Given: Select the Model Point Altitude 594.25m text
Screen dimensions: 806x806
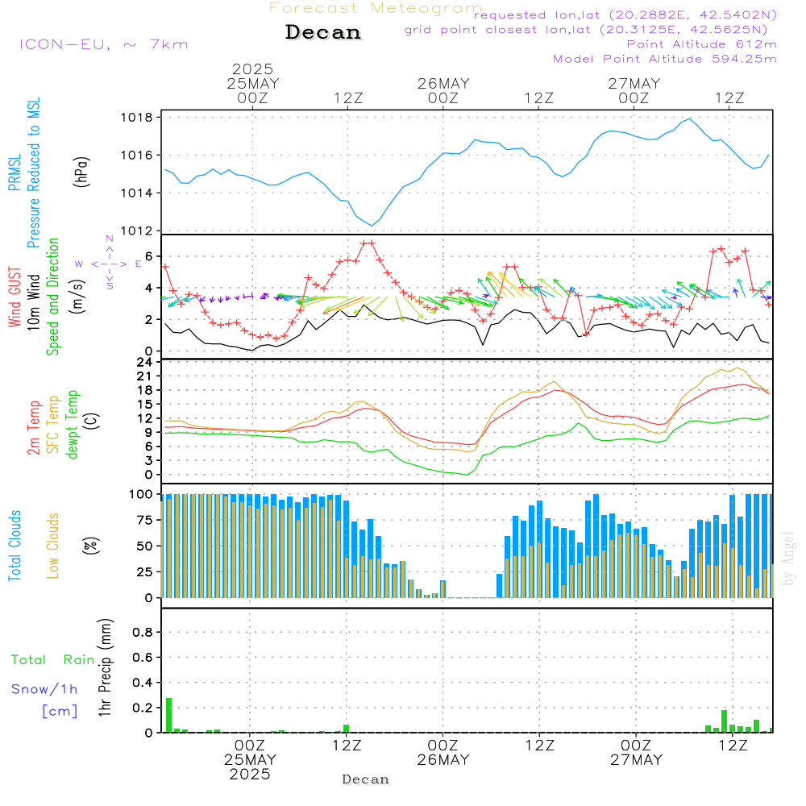Looking at the screenshot, I should pos(664,59).
